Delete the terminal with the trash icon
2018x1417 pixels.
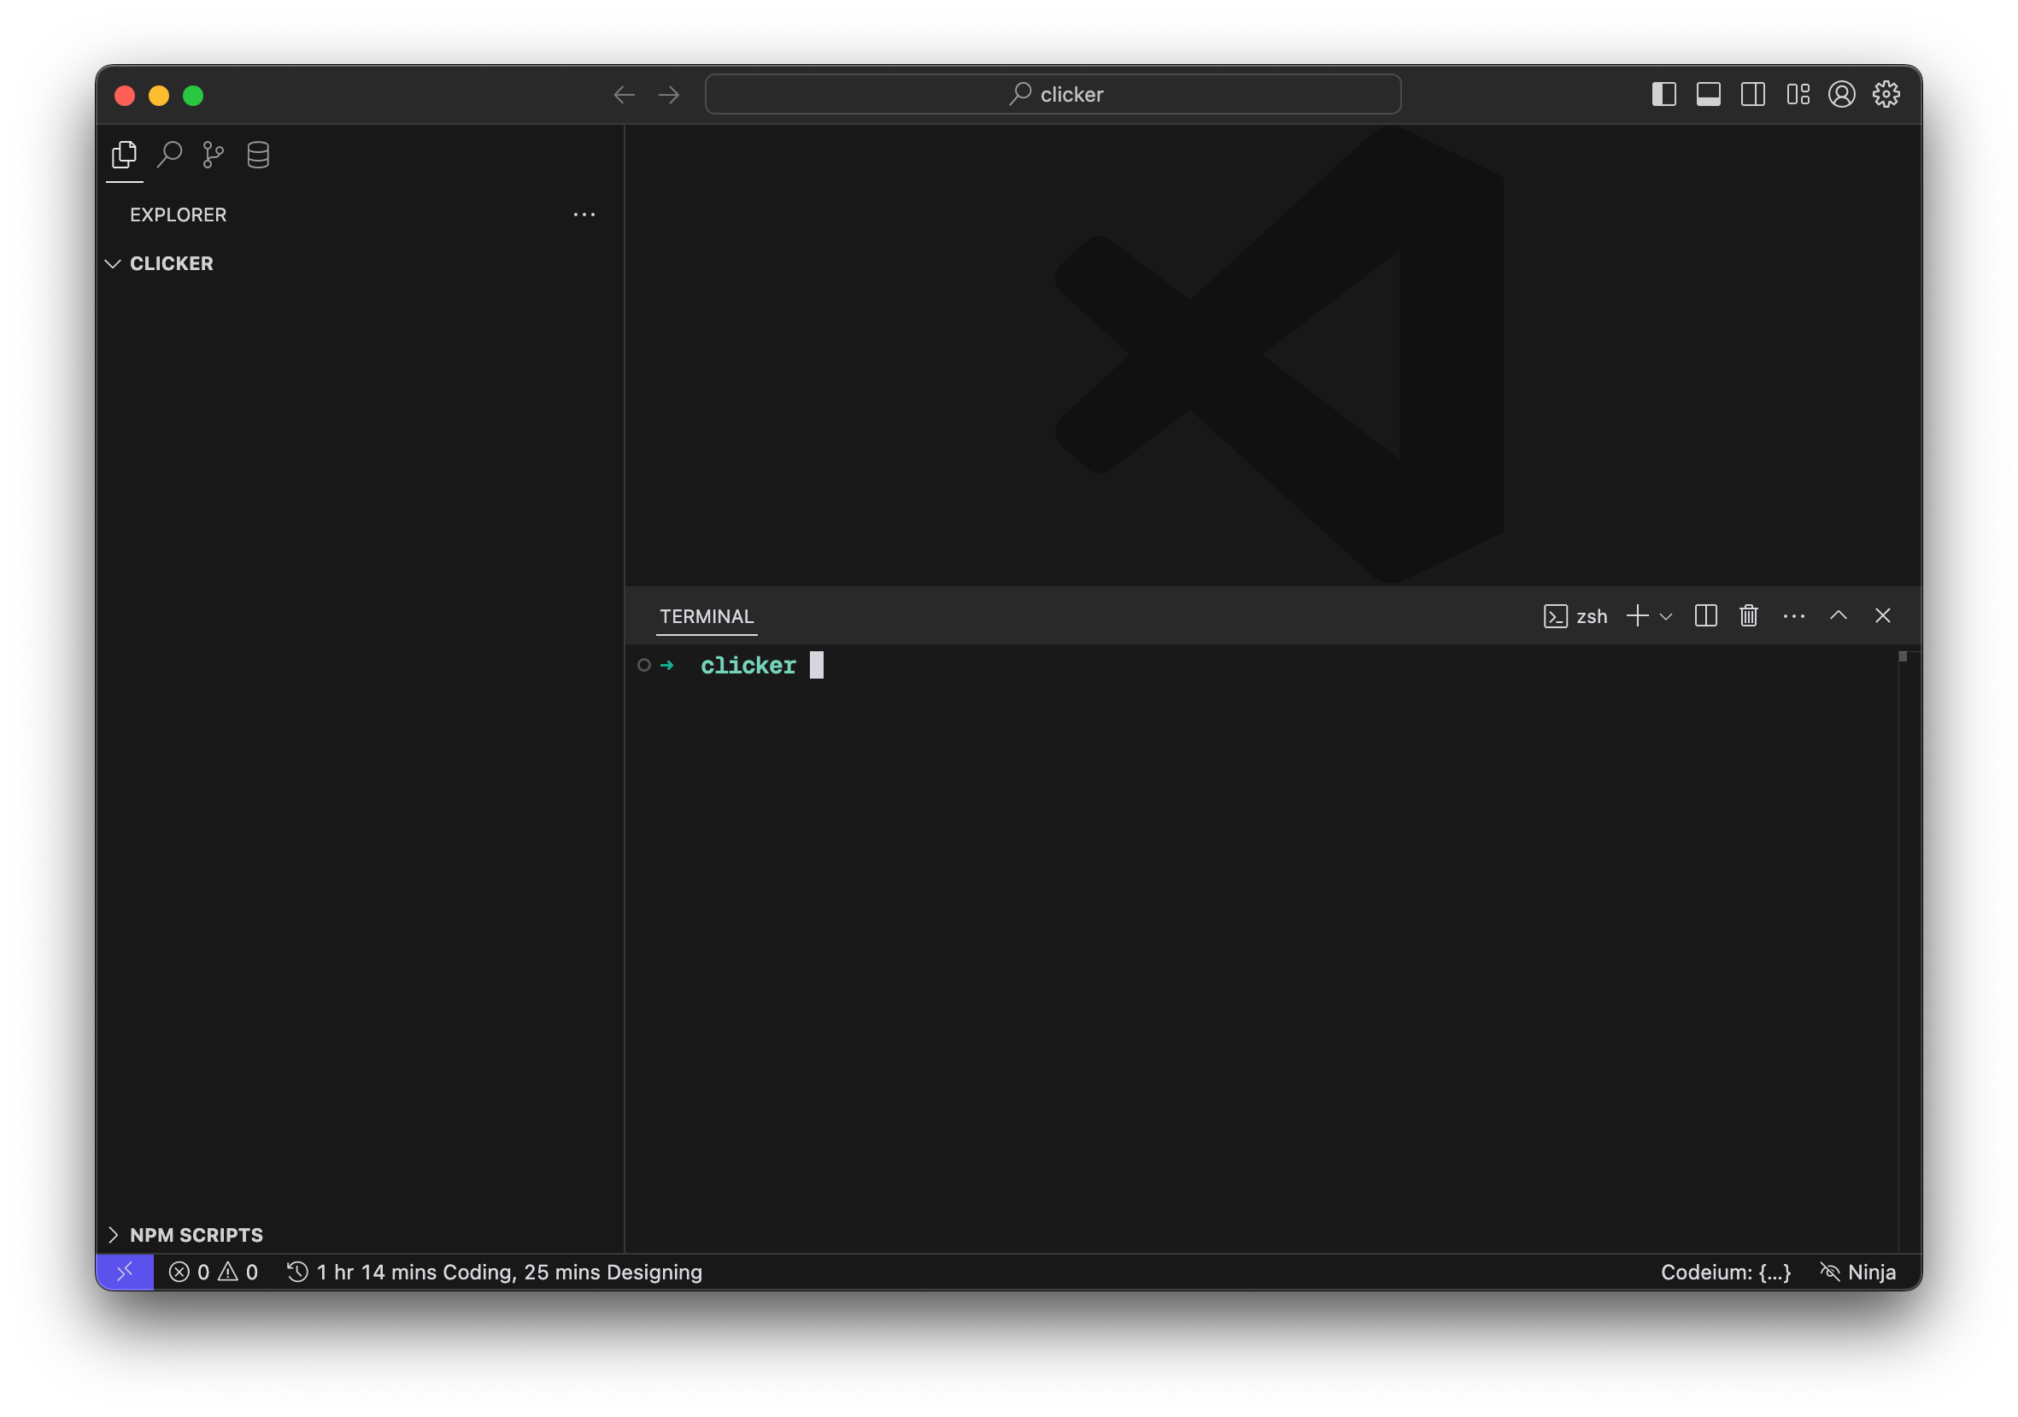(1748, 615)
